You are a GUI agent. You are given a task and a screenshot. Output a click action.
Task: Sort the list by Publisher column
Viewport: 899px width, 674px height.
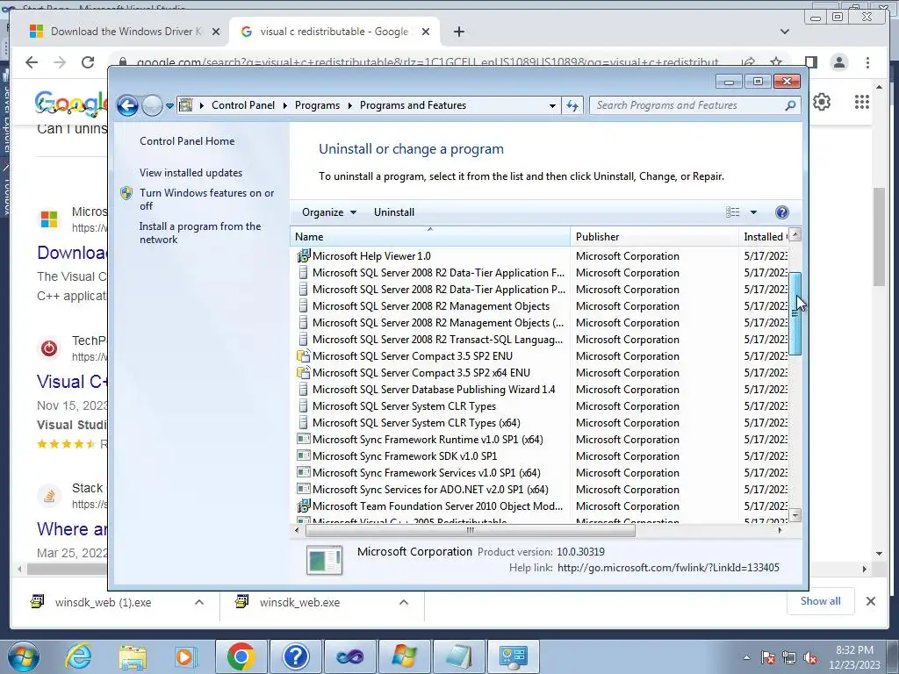tap(655, 237)
